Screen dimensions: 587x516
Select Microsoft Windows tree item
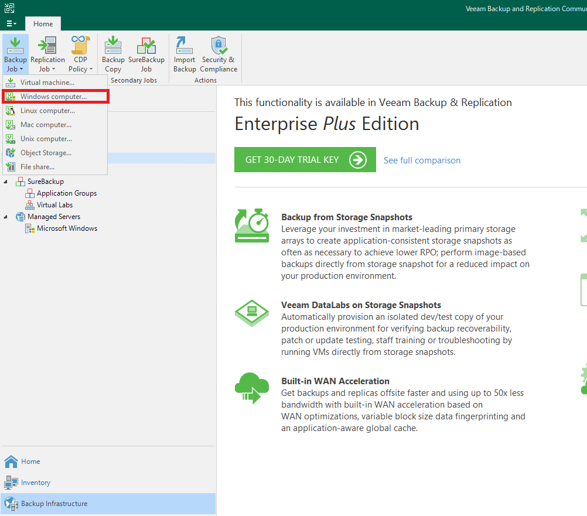67,228
